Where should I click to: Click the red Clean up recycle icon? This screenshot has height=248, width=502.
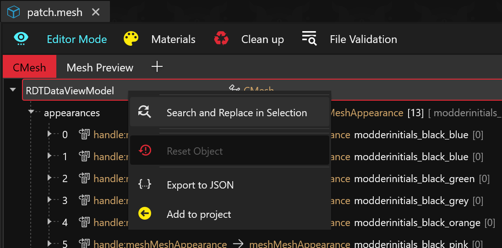[221, 39]
